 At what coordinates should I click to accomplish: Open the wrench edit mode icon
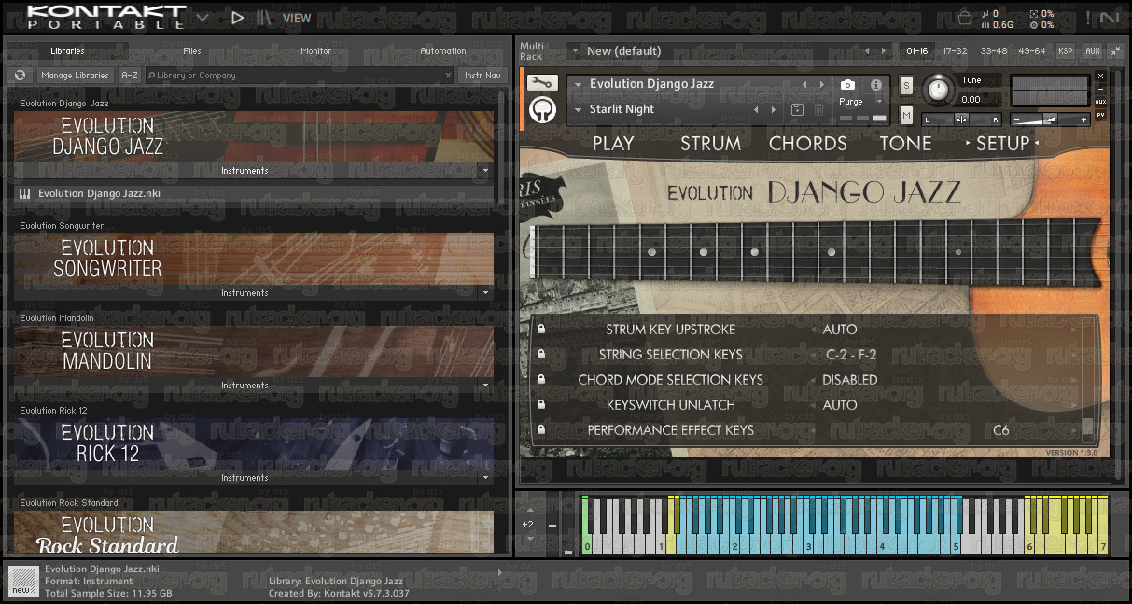tap(541, 83)
